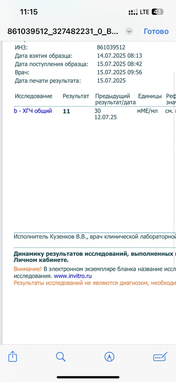Activate the markup pen icon
The height and width of the screenshot is (382, 176).
click(109, 357)
